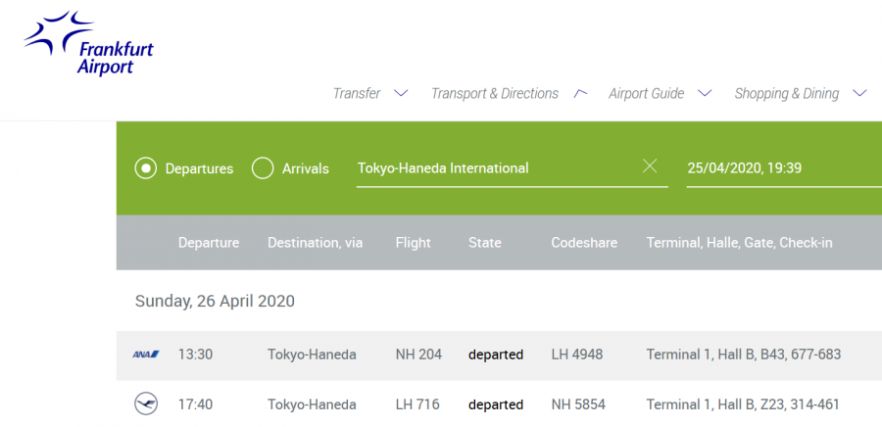Expand the Shopping & Dining chevron
882x427 pixels.
click(x=859, y=94)
